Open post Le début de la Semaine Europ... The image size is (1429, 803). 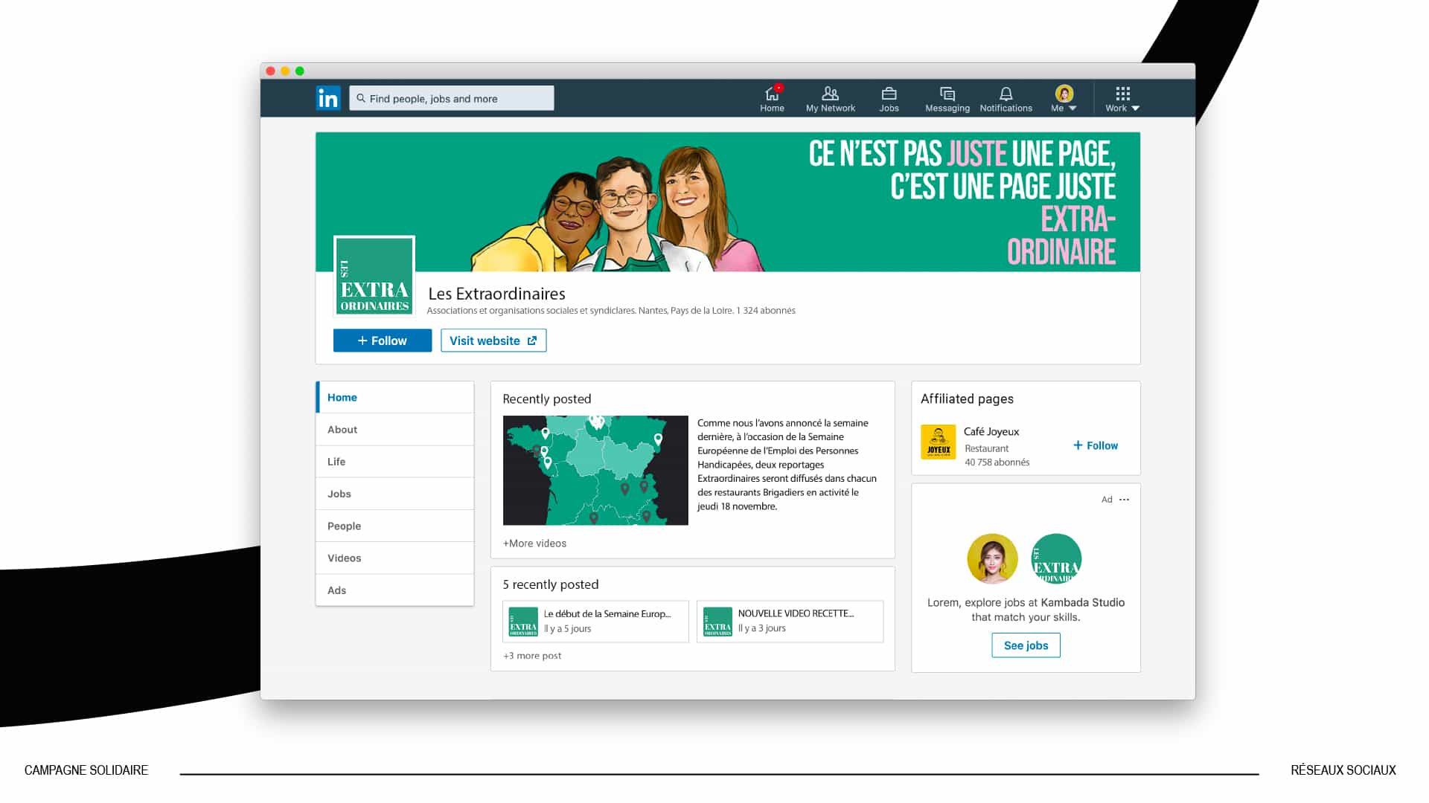pyautogui.click(x=595, y=622)
